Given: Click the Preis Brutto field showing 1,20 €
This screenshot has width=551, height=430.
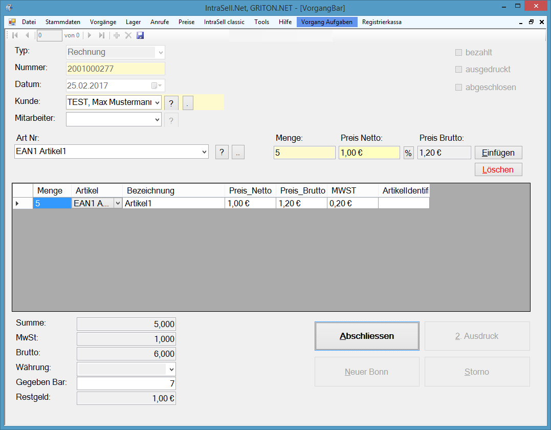Looking at the screenshot, I should [444, 153].
